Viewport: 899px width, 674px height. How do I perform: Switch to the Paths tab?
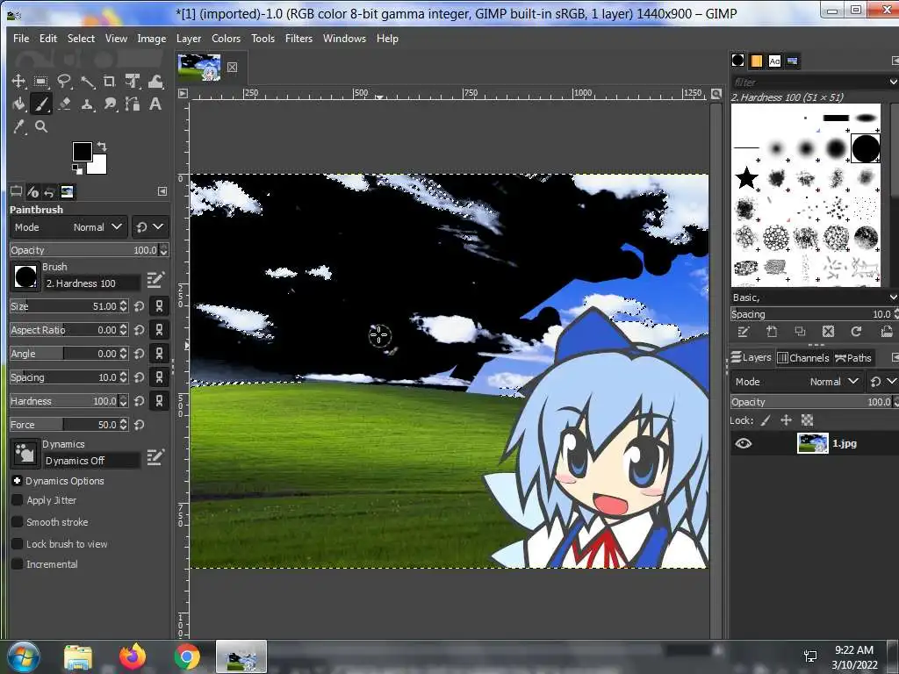pos(853,358)
